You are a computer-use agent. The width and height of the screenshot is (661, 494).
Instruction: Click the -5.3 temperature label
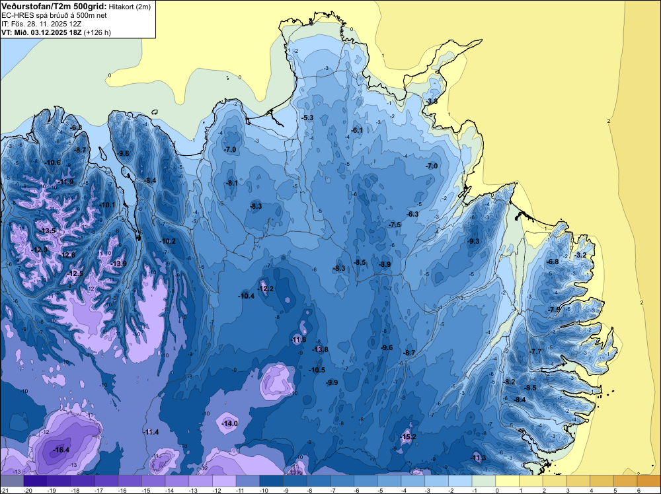click(x=308, y=118)
